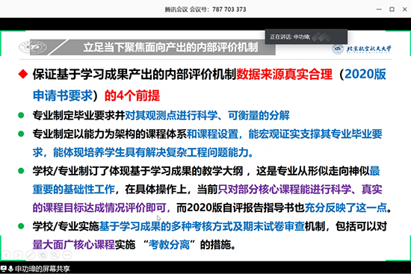Click the 腾讯会议 meeting number title text
Image resolution: width=411 pixels, height=274 pixels.
205,10
